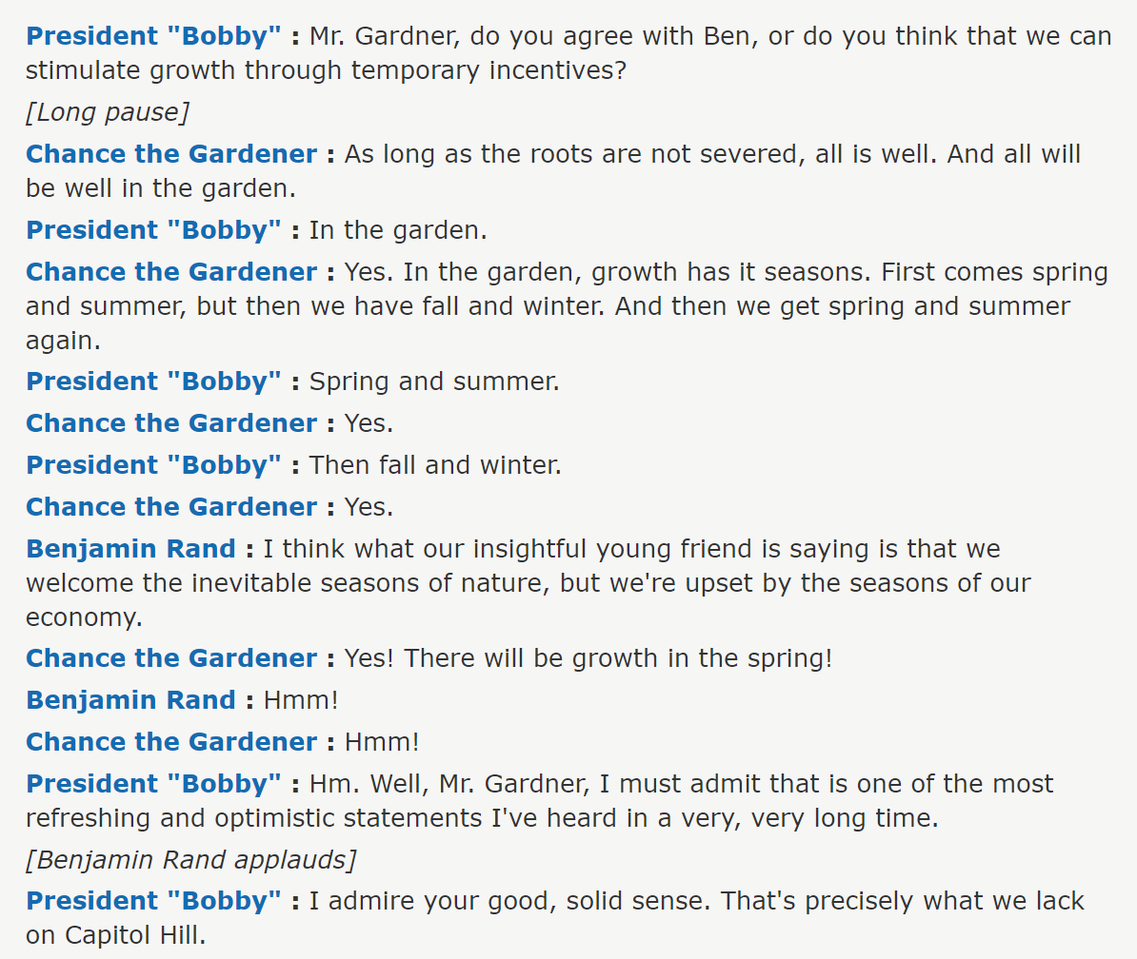Click the quote text "There will be growth in the spring!"

[x=618, y=657]
